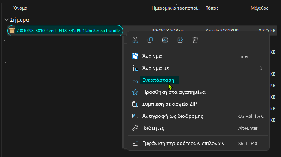Sort by the Όνομα column header

pyautogui.click(x=21, y=8)
